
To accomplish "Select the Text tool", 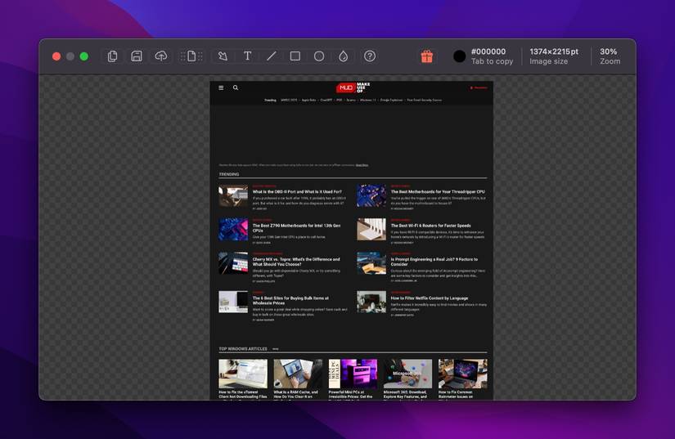I will 248,56.
